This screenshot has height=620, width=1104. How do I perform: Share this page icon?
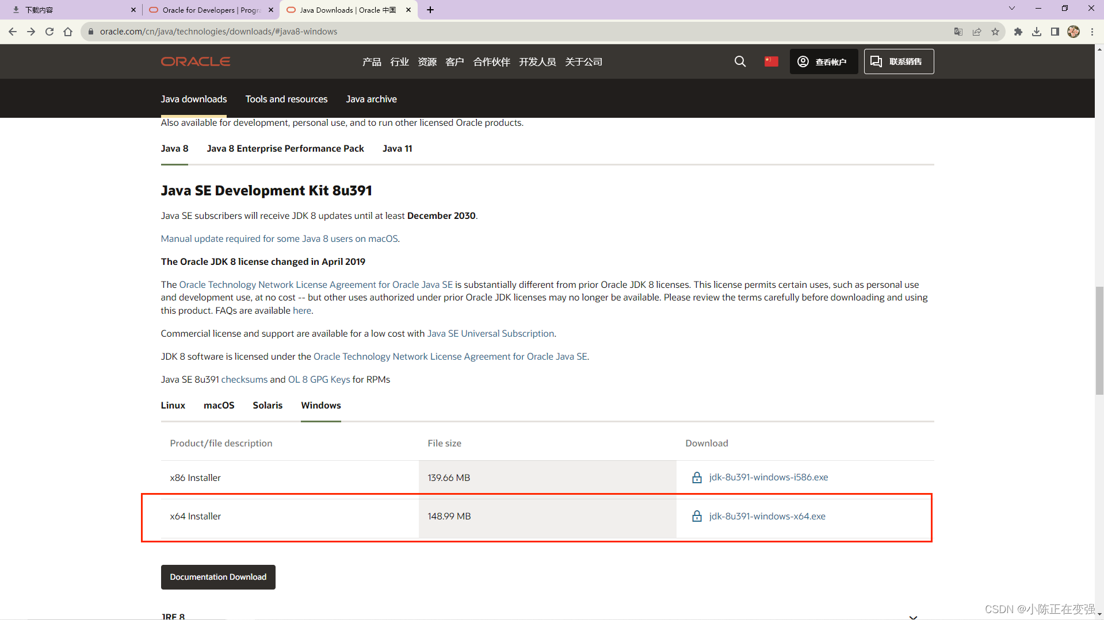pyautogui.click(x=977, y=32)
